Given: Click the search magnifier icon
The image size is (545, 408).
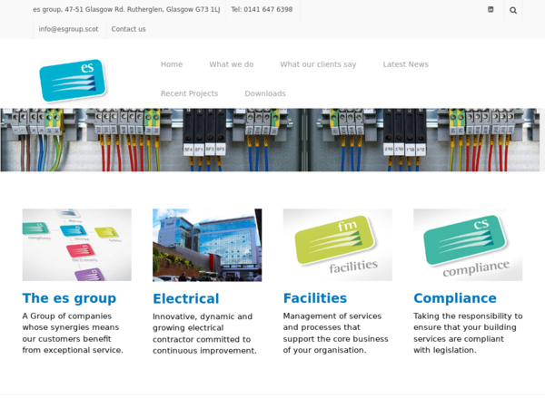Looking at the screenshot, I should 513,10.
